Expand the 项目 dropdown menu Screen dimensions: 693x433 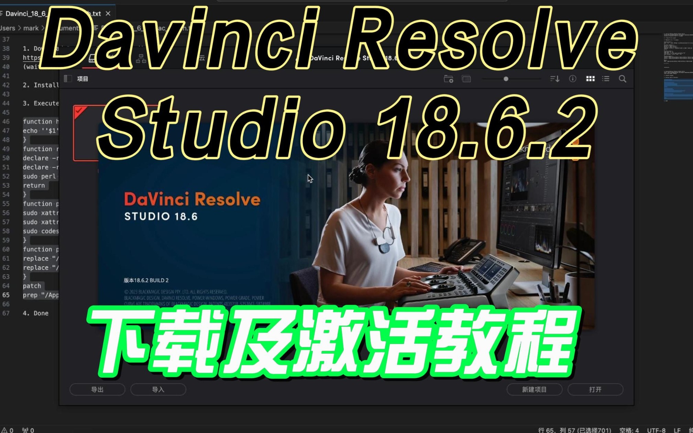point(83,79)
